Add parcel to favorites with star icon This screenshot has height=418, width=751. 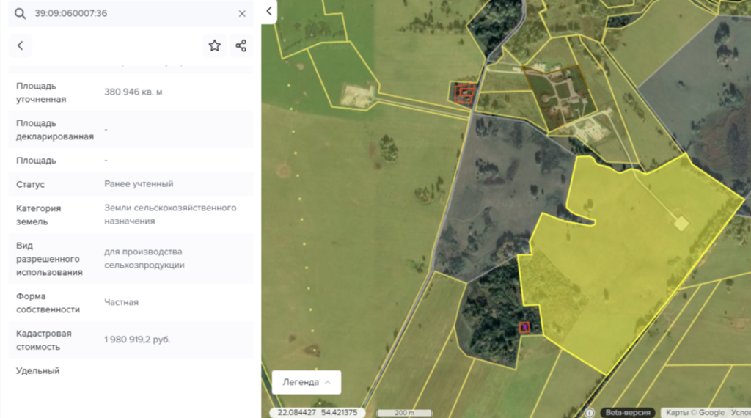point(215,45)
